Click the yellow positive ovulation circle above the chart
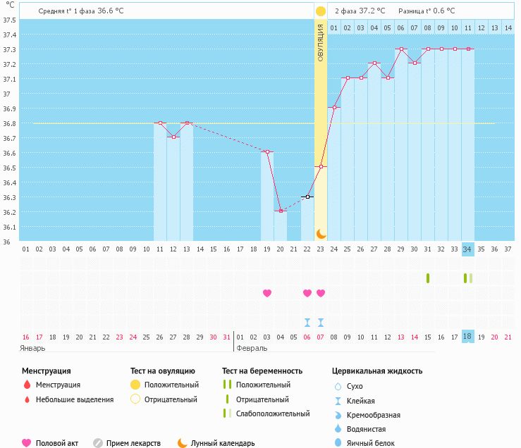This screenshot has width=521, height=448. 321,11
